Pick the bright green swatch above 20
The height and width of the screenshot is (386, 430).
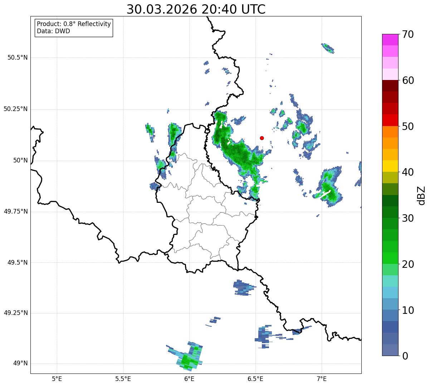point(390,258)
